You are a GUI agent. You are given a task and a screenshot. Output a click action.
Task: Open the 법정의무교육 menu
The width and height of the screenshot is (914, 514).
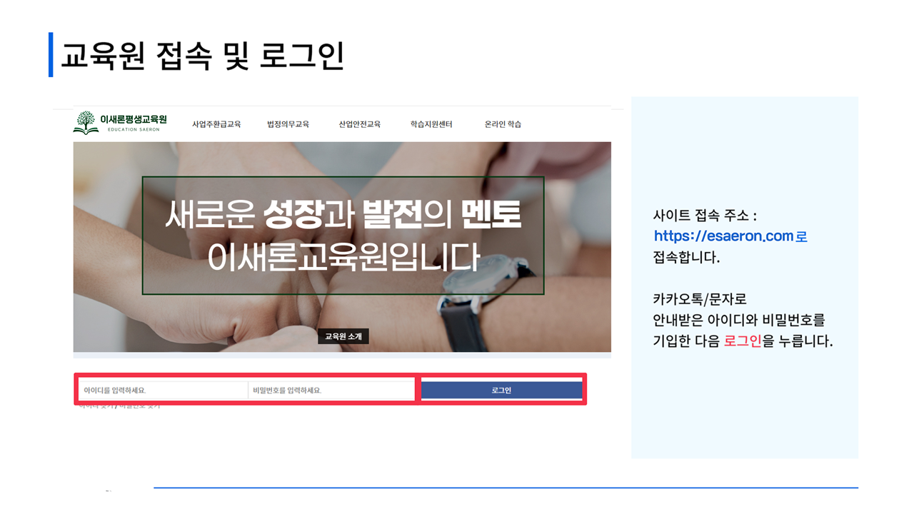(288, 124)
